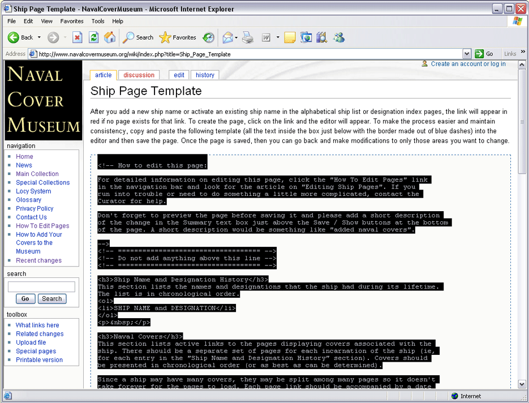This screenshot has height=403, width=529.
Task: Expand the Mail button dropdown arrow
Action: (x=236, y=37)
